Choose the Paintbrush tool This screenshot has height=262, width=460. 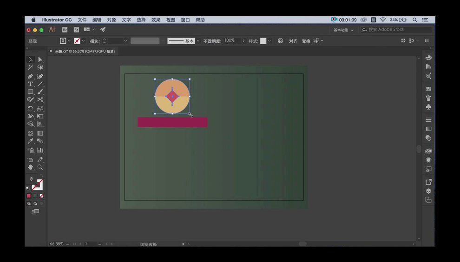point(40,92)
